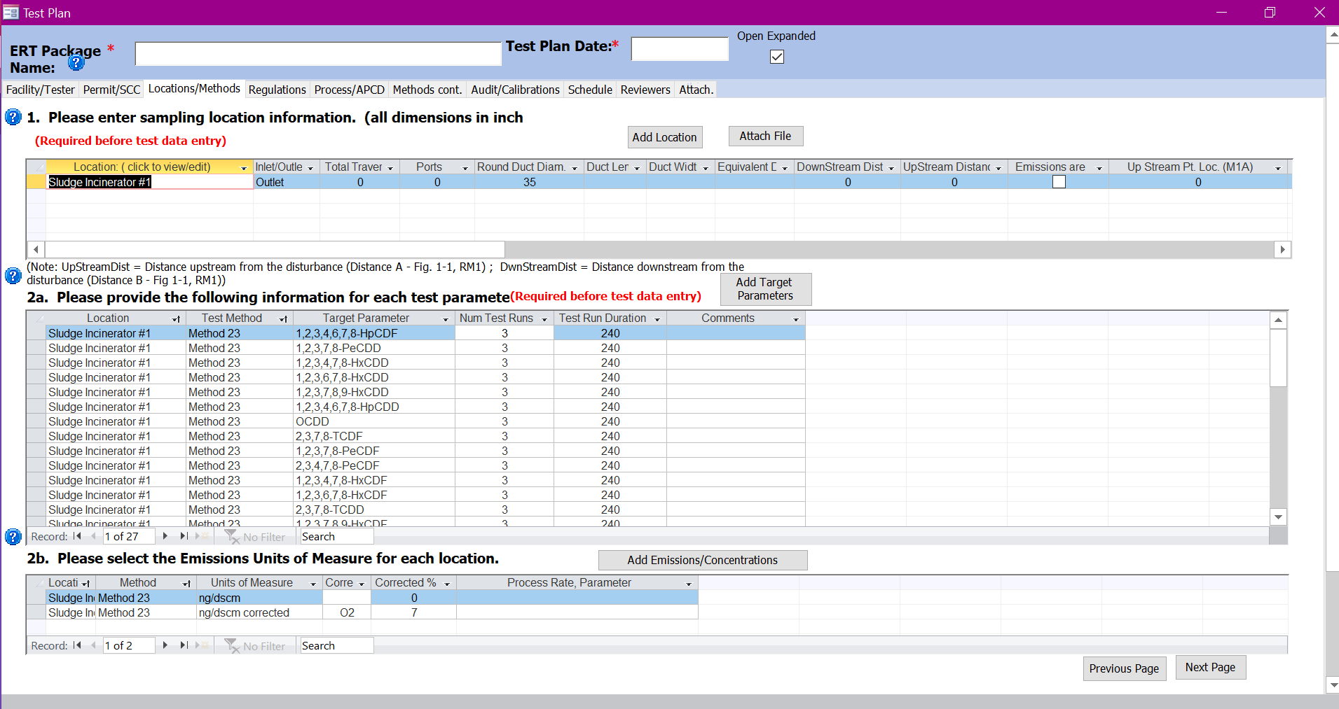
Task: Click No Filter icon in emissions units navigator
Action: pyautogui.click(x=232, y=645)
